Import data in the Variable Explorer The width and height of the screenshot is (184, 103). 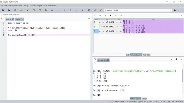point(95,15)
